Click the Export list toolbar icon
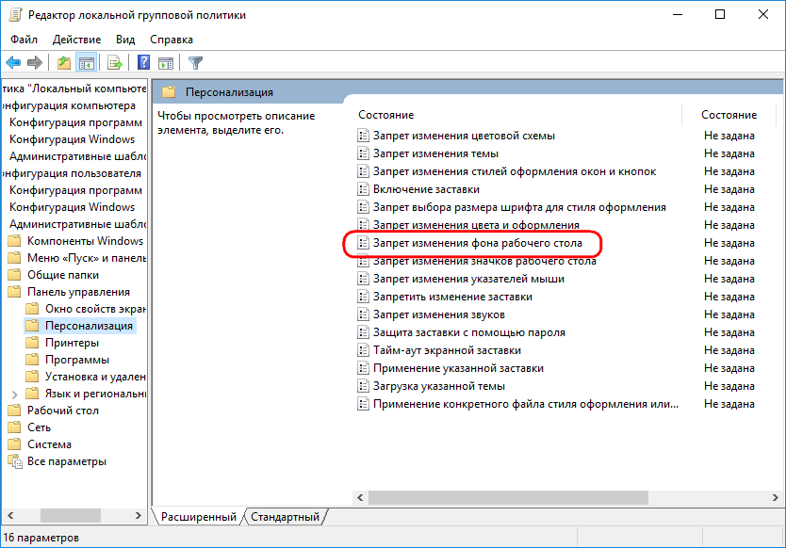 (x=115, y=62)
